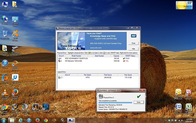Viewport: 196px width, 123px height.
Task: Click the extended test progress bar
Action: point(115,103)
